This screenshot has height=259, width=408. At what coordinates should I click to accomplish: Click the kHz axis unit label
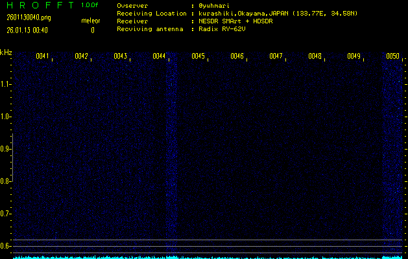[6, 52]
